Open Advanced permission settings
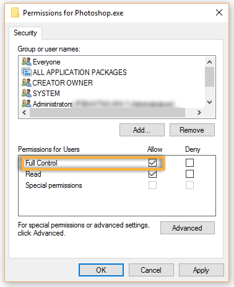The height and width of the screenshot is (287, 234). [188, 228]
